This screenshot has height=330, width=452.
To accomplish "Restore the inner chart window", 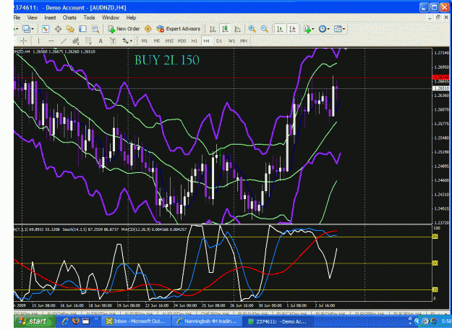I will tap(438, 17).
